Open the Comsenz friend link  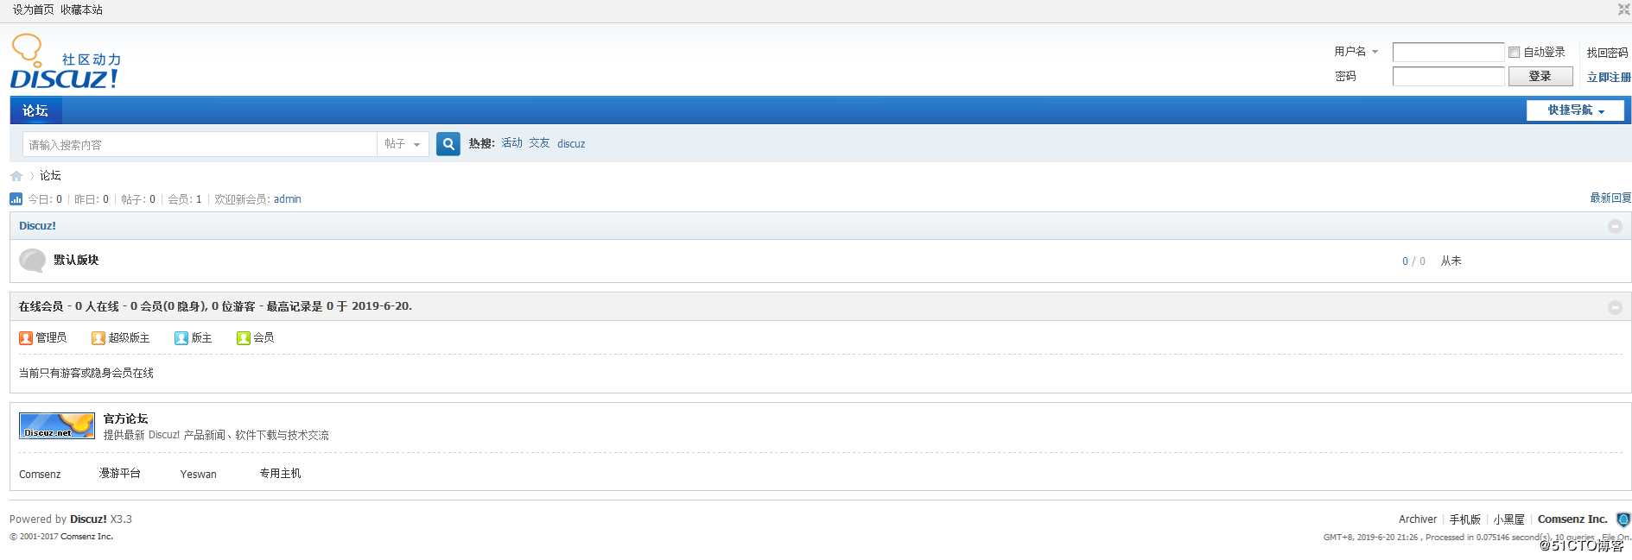click(x=40, y=475)
